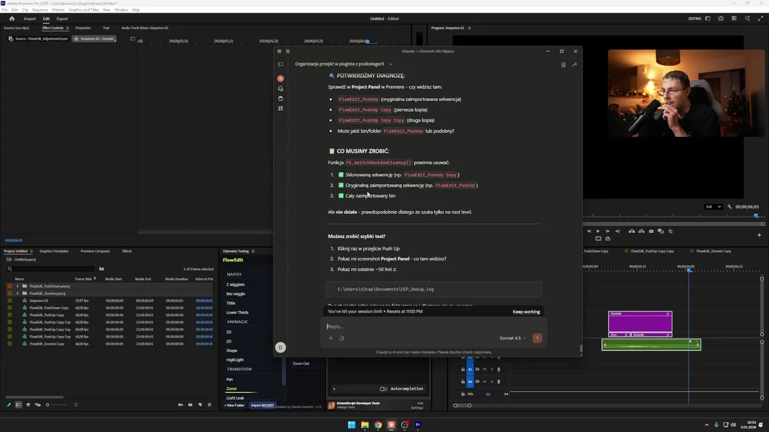
Task: Open Artifacts icon in Claude sidebar
Action: tap(281, 109)
